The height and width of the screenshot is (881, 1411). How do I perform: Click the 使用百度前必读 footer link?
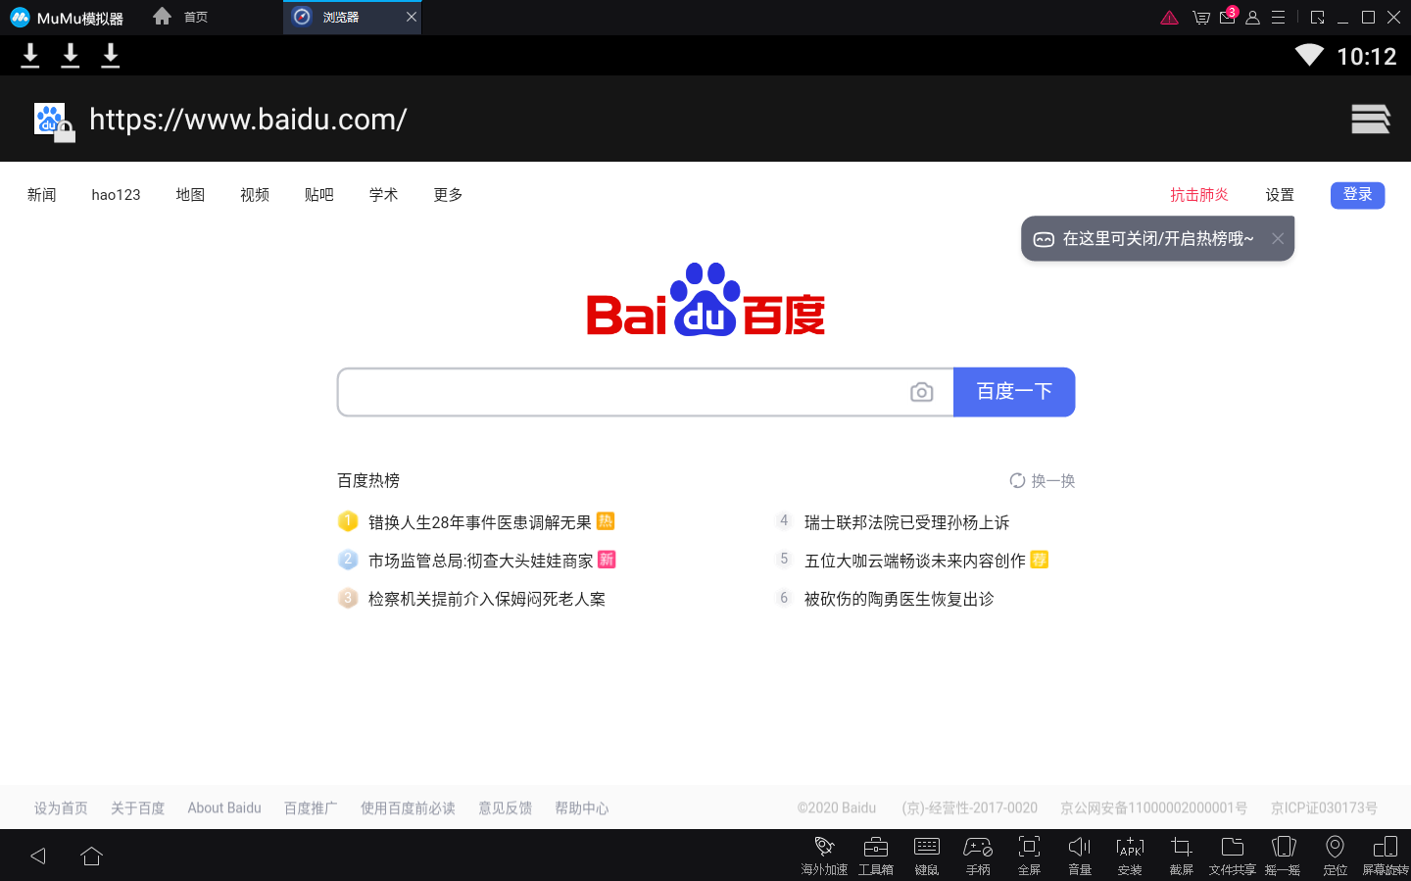tap(408, 808)
